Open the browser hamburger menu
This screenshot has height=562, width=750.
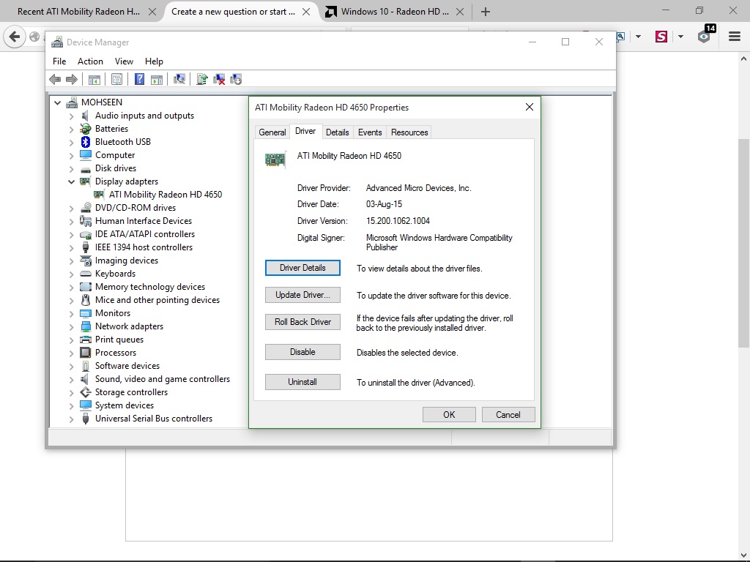point(735,37)
